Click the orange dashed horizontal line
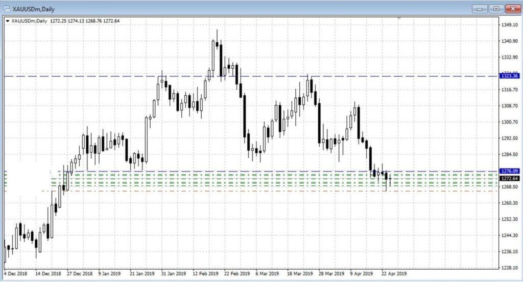Screen dimensions: 523x282 pyautogui.click(x=255, y=191)
